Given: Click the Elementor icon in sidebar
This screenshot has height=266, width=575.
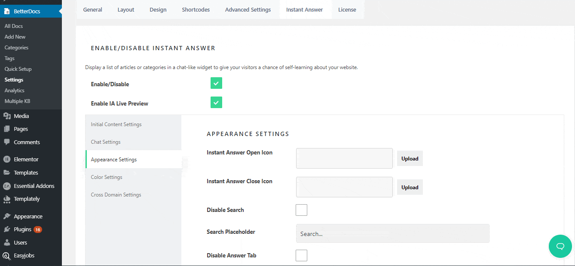Looking at the screenshot, I should pos(7,159).
